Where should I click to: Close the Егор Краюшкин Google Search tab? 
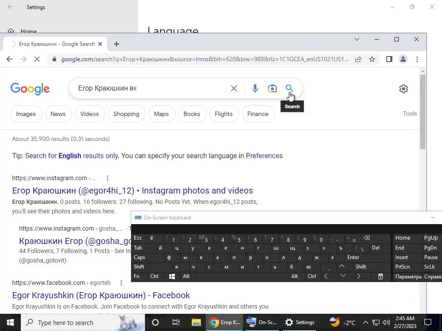click(x=100, y=44)
